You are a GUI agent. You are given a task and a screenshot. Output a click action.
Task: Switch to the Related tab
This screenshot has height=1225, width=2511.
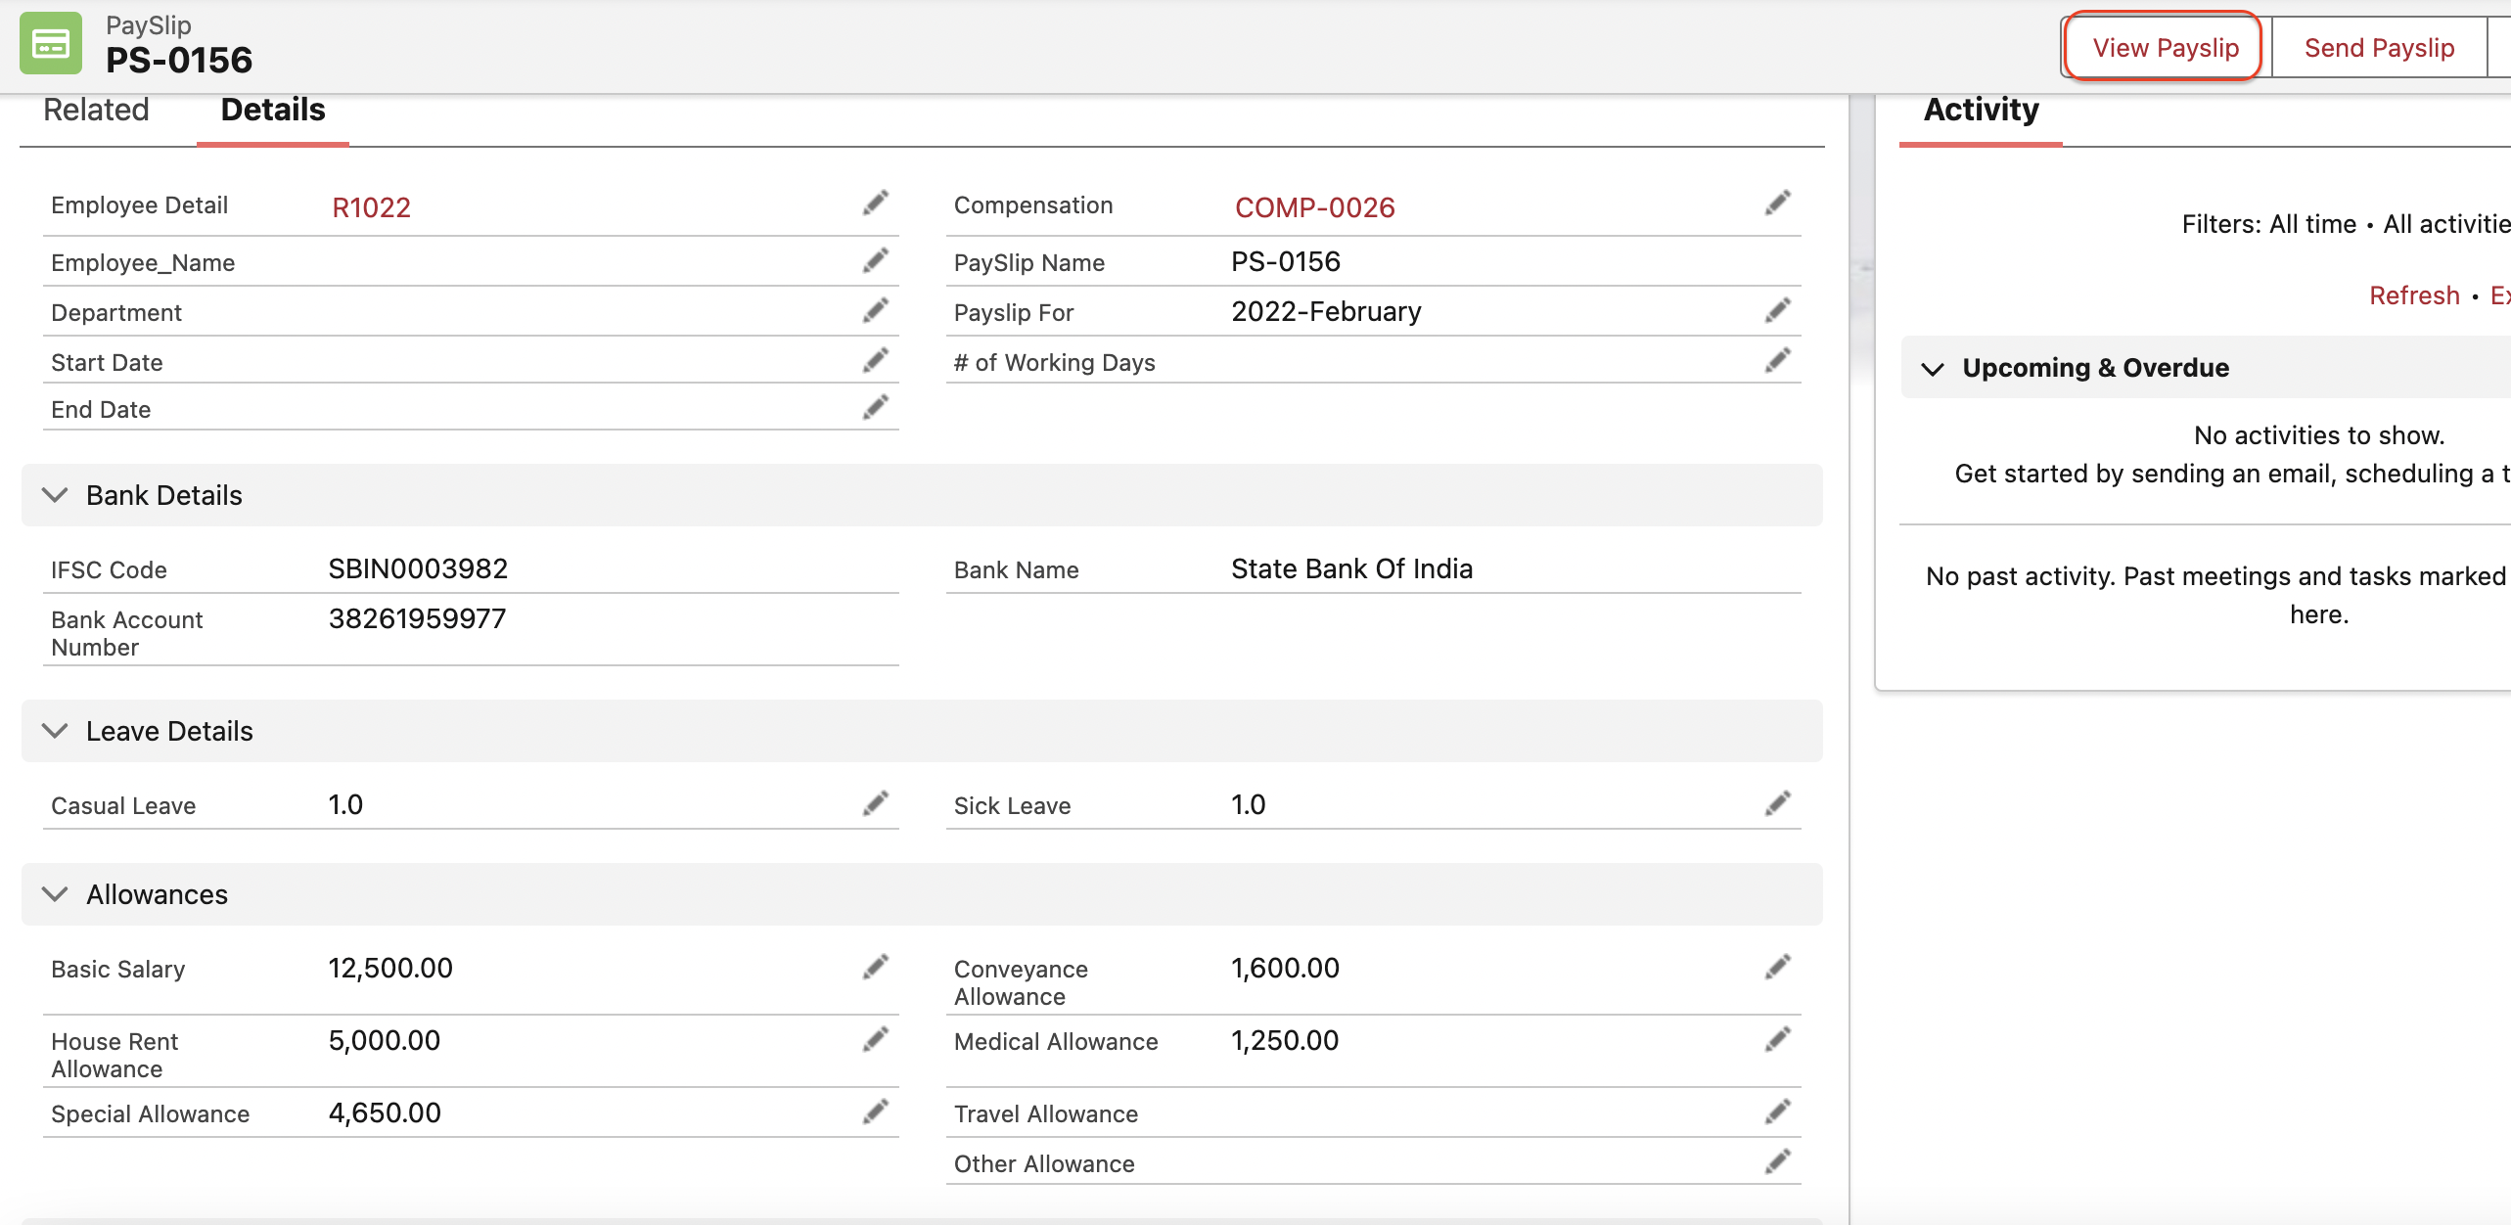[x=96, y=110]
